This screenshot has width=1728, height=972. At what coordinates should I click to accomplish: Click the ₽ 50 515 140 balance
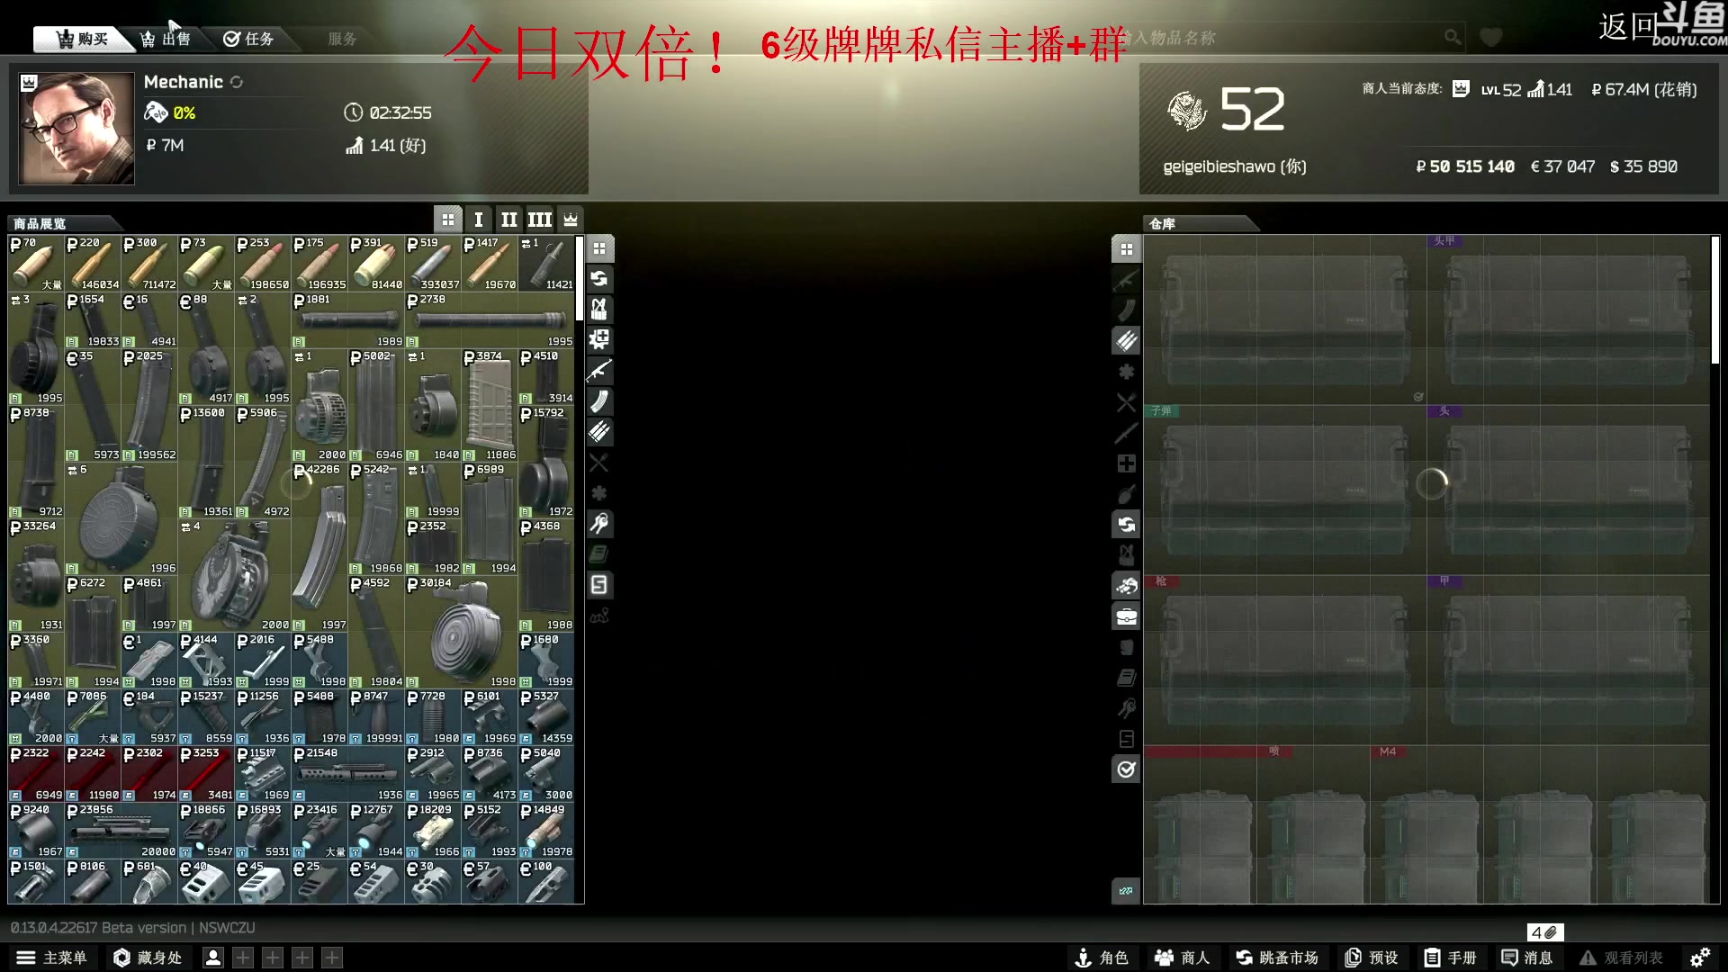[x=1465, y=166]
